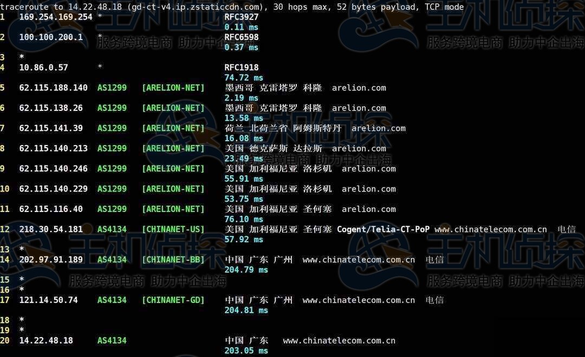This screenshot has width=585, height=357.
Task: Click www.chinatelecom.com.cn on hop 12 row
Action: click(491, 229)
